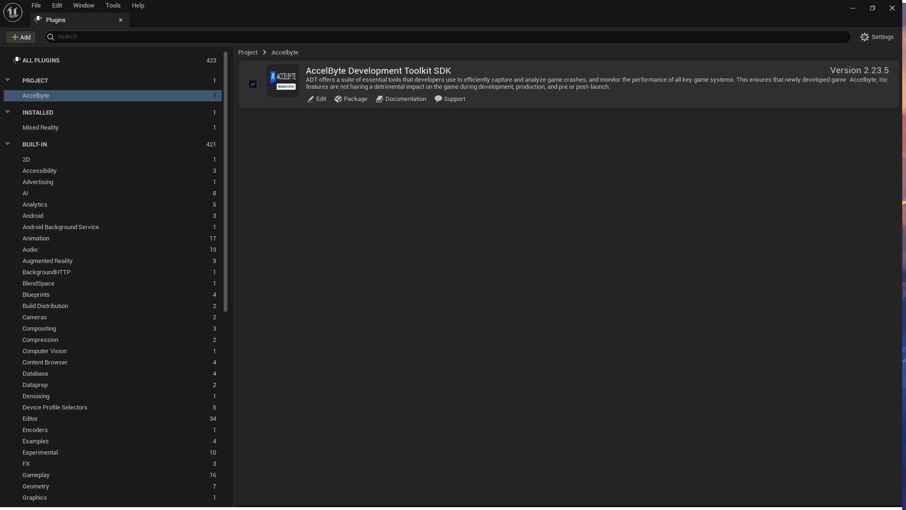The image size is (906, 510).
Task: Select the Analytics category
Action: 113,204
